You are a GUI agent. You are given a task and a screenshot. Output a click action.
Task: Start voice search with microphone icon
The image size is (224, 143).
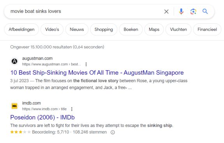pos(181,11)
